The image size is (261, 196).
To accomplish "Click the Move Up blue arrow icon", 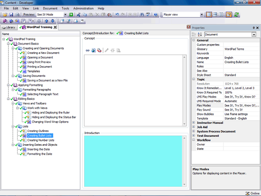I will pos(46,21).
